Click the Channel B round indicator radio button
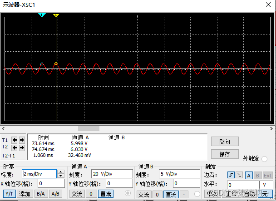 pyautogui.click(x=197, y=194)
